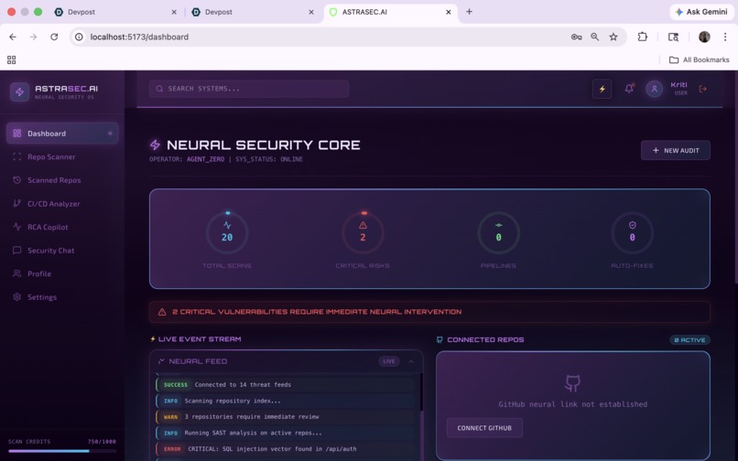Click the Connect GitHub button
This screenshot has width=738, height=461.
point(484,428)
